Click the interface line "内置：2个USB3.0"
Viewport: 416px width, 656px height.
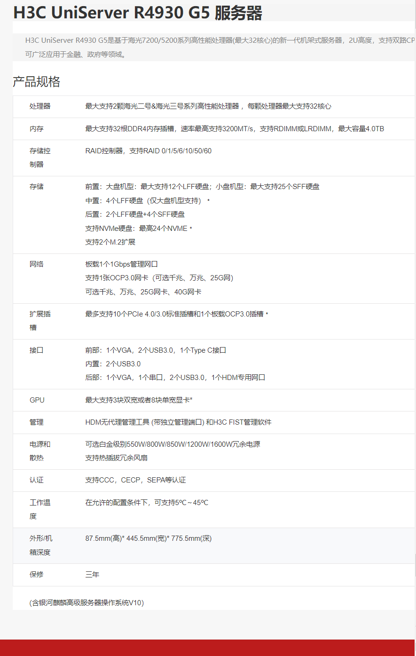113,364
